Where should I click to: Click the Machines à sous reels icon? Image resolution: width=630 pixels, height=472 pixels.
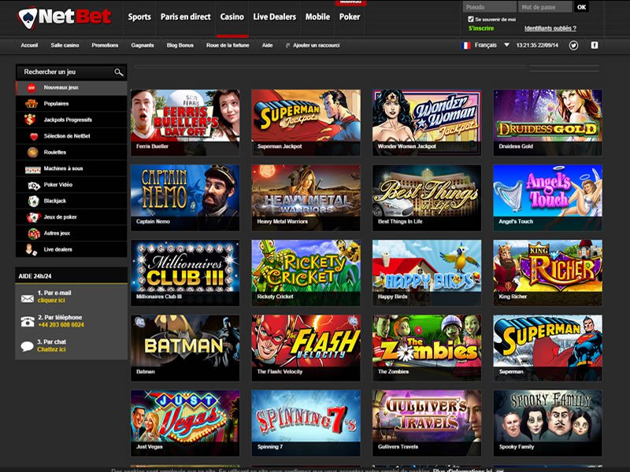(32, 169)
